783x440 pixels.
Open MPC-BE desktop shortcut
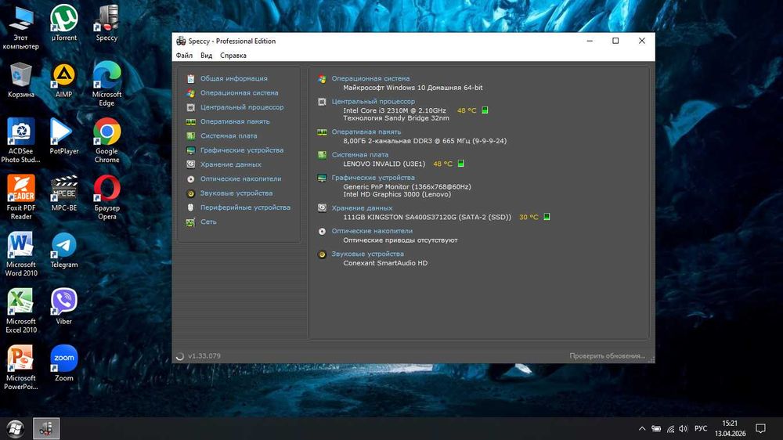64,194
